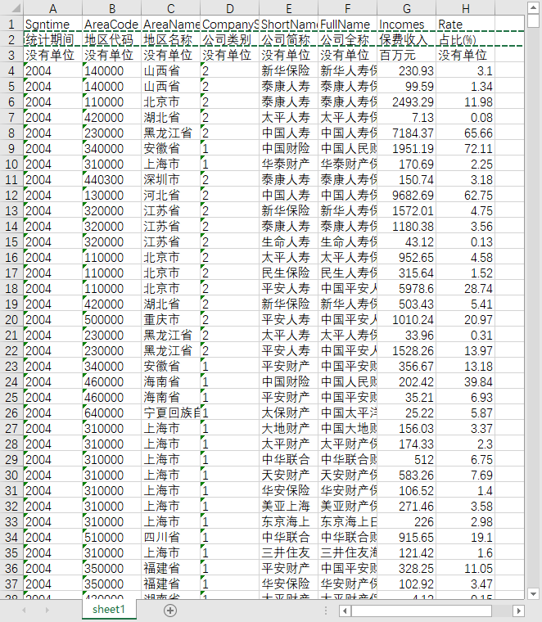Select row header 1
542x622 pixels.
tap(11, 25)
